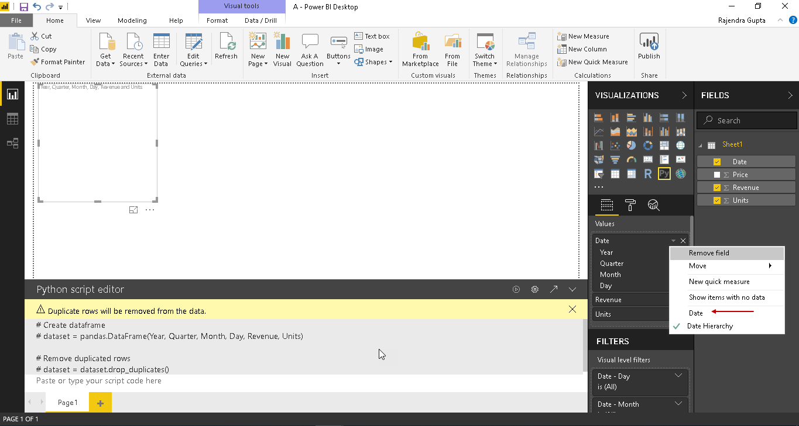Select the waterfall chart visualization
The height and width of the screenshot is (426, 799).
click(598, 146)
